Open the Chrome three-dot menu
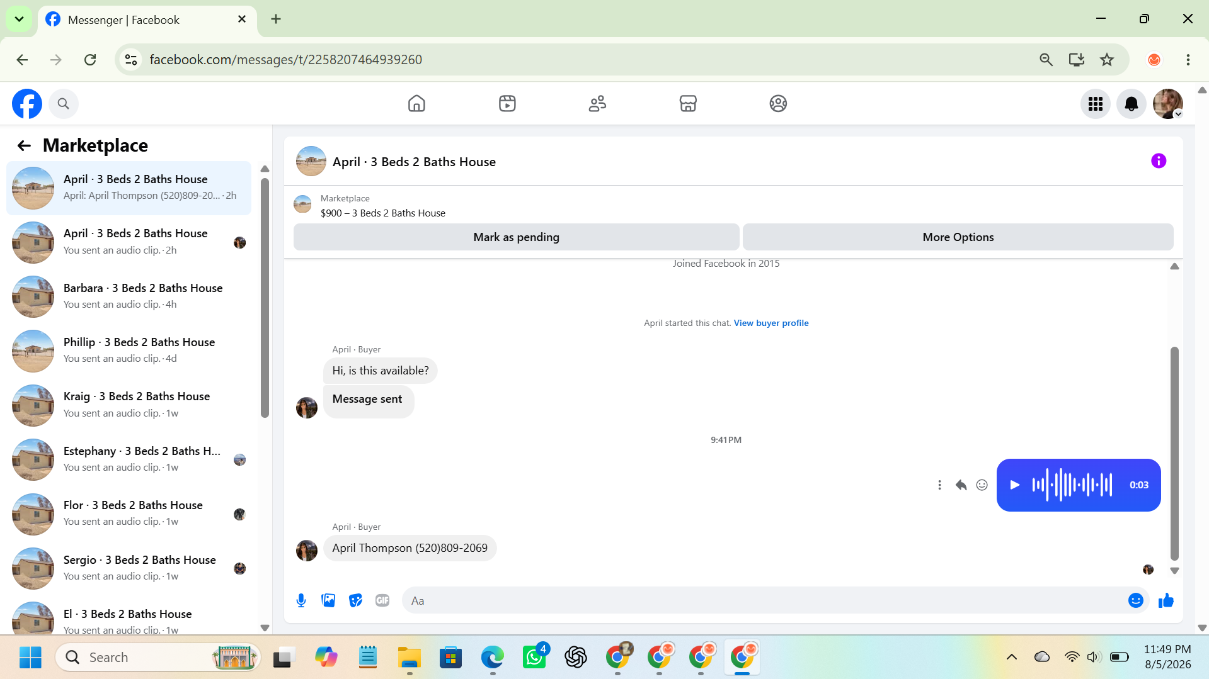The image size is (1209, 679). click(x=1188, y=60)
